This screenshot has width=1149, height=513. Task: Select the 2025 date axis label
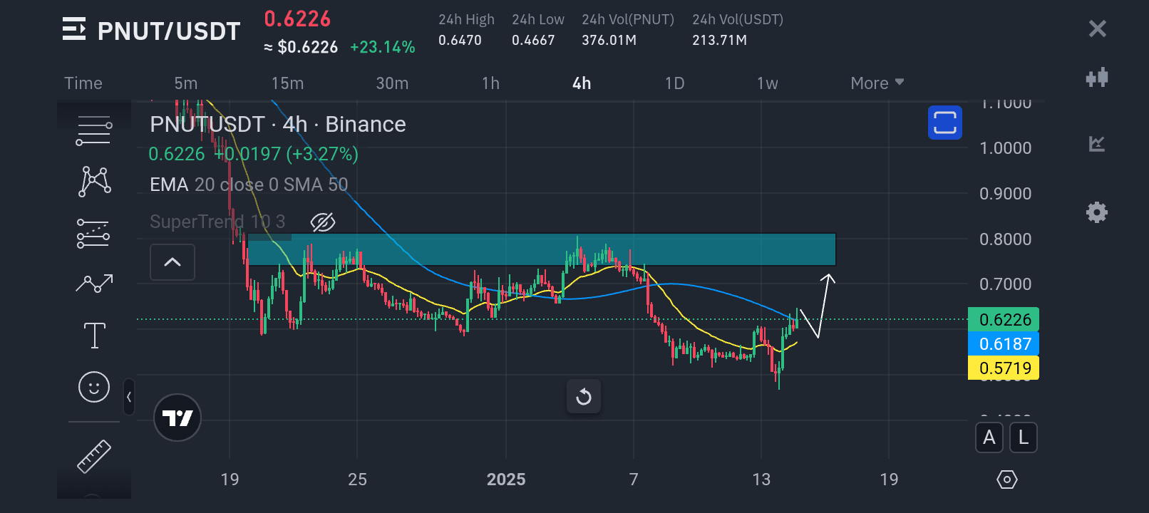coord(506,480)
